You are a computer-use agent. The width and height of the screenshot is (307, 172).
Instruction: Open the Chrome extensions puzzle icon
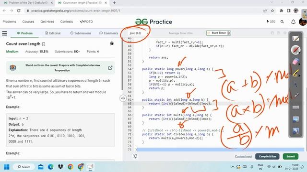click(x=282, y=11)
